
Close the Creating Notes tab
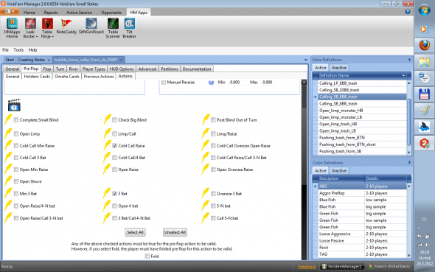point(49,60)
